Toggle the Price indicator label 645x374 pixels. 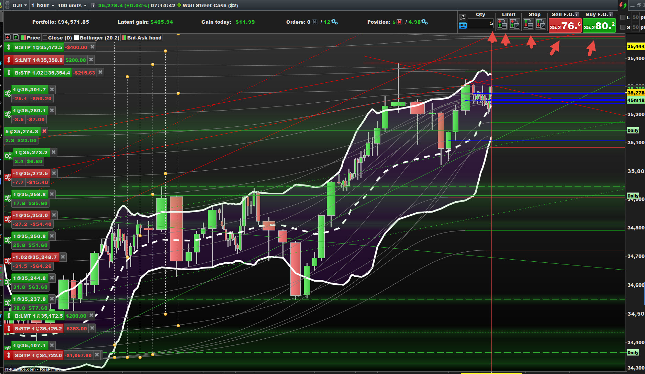point(31,38)
